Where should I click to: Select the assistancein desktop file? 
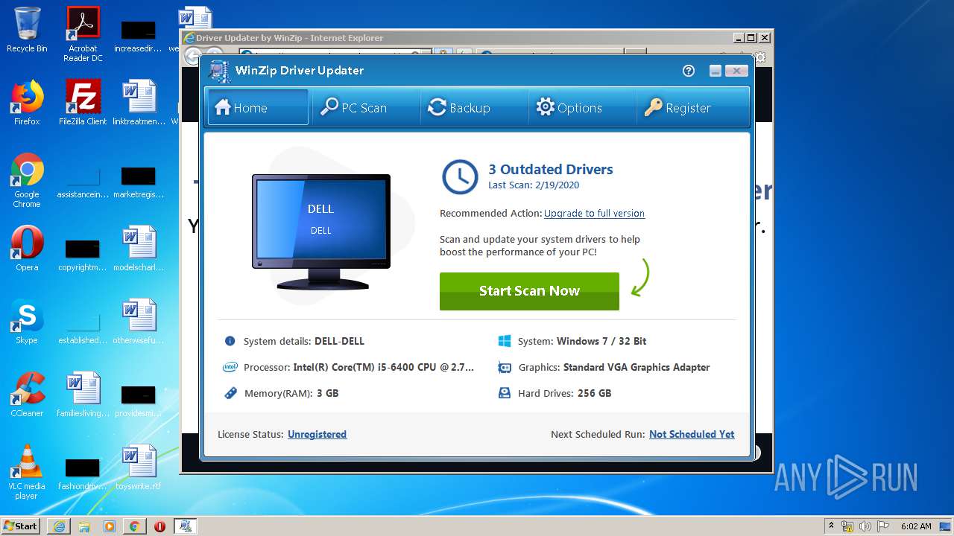(x=83, y=181)
